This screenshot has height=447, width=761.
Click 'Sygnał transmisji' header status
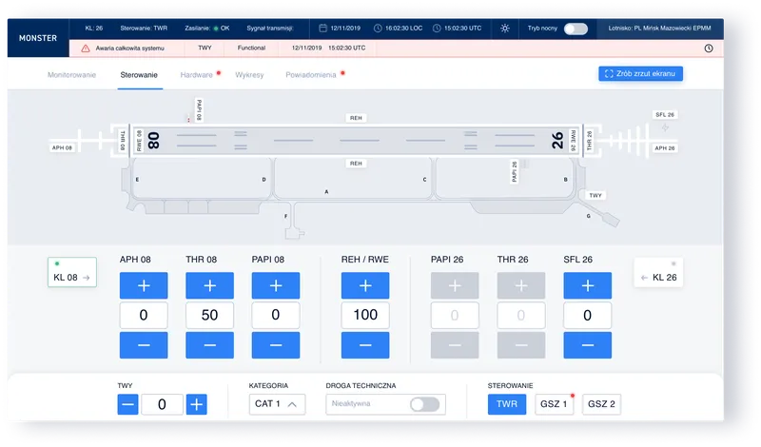click(270, 29)
